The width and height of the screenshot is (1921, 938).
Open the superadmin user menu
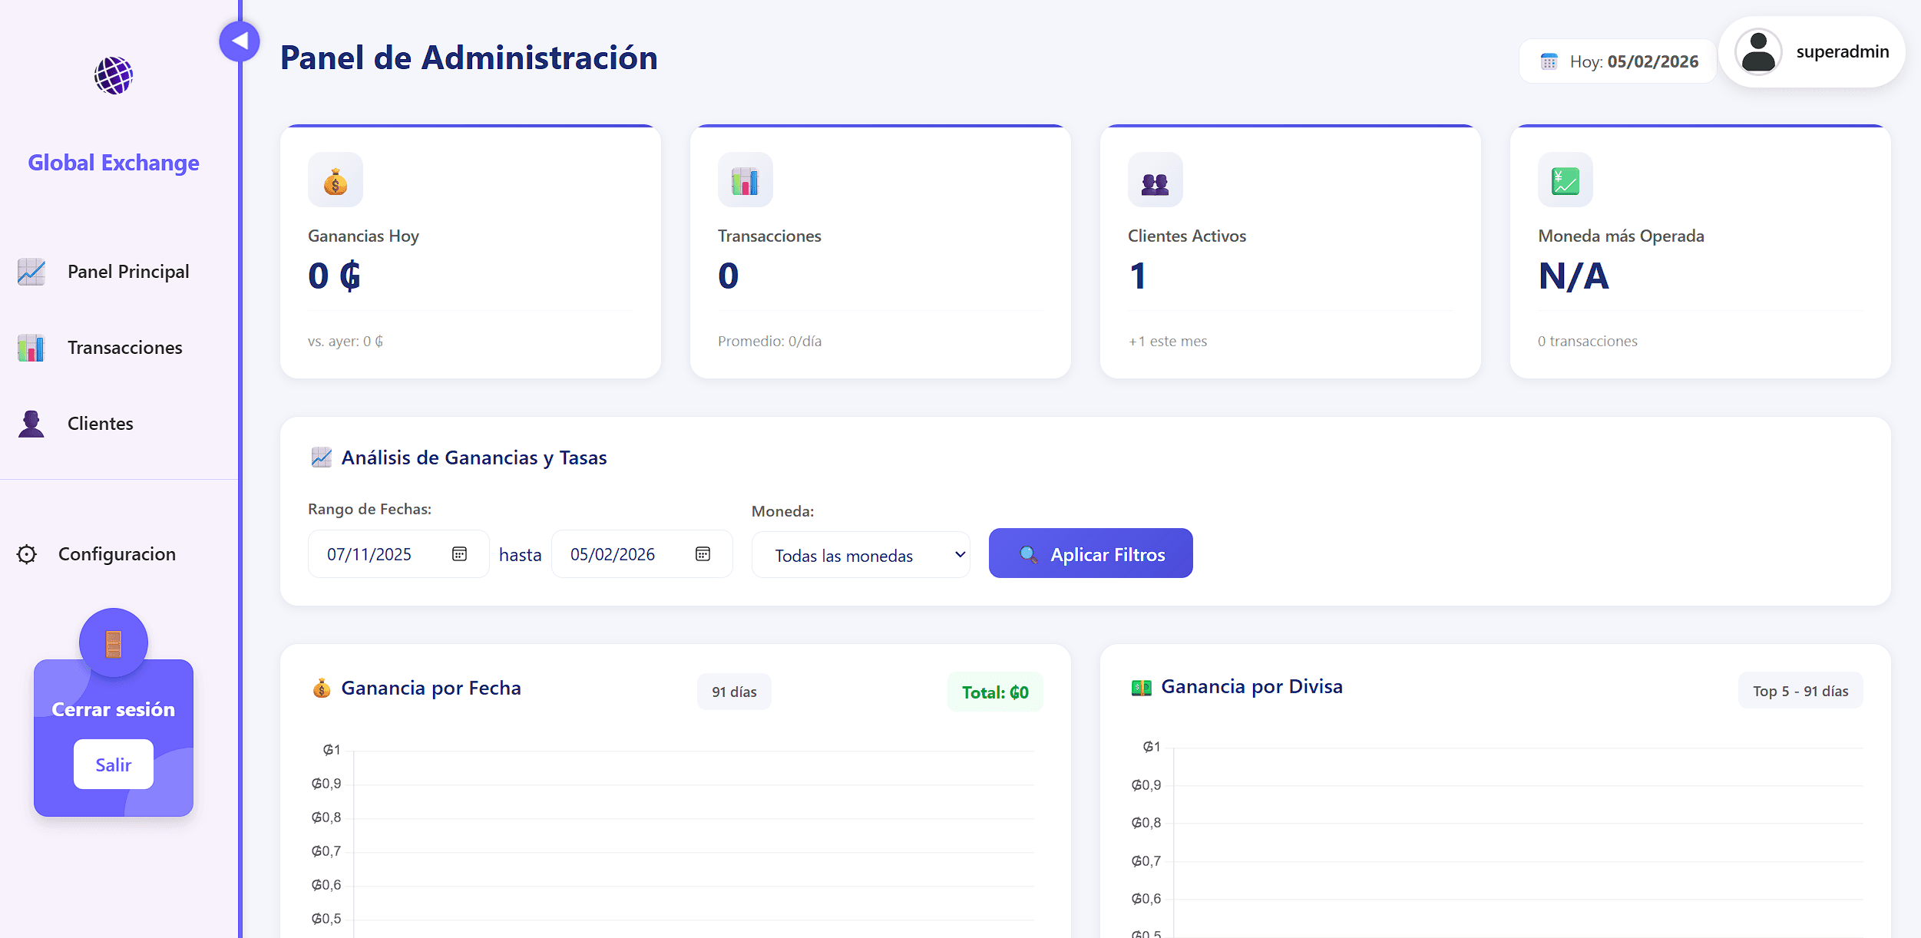pos(1812,52)
